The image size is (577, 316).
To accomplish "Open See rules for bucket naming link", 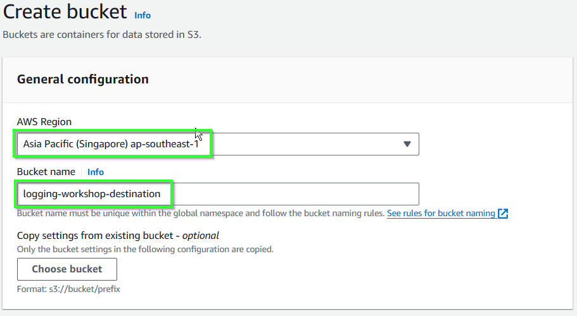I will coord(441,213).
